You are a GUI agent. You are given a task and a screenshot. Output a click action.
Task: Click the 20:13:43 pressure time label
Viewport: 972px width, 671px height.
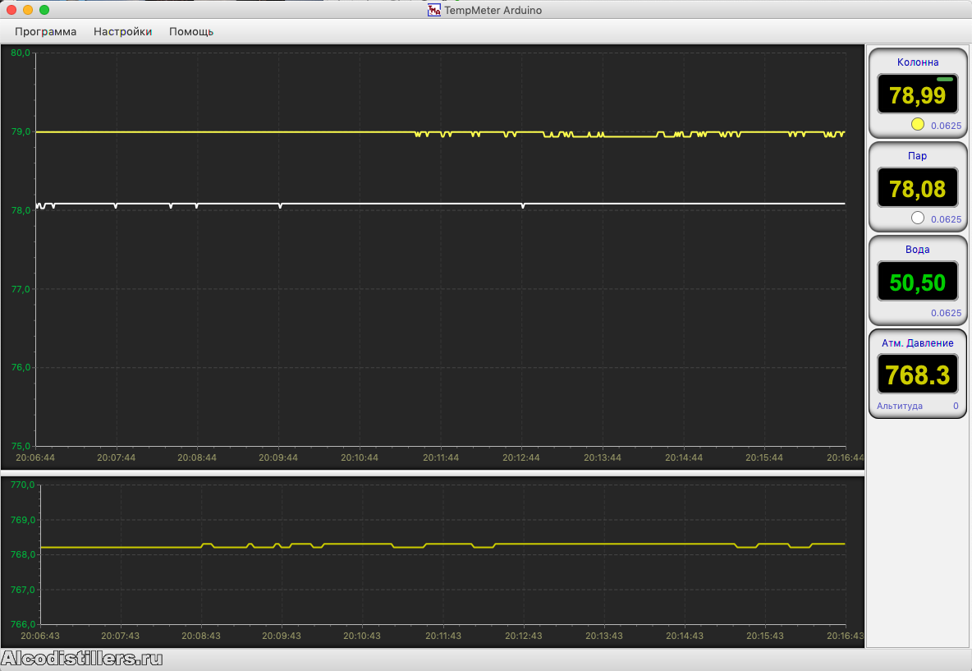point(603,636)
